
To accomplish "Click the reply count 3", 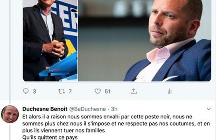I will coord(34,92).
